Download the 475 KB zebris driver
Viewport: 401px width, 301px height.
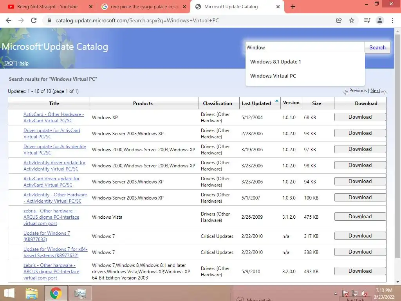pos(360,216)
